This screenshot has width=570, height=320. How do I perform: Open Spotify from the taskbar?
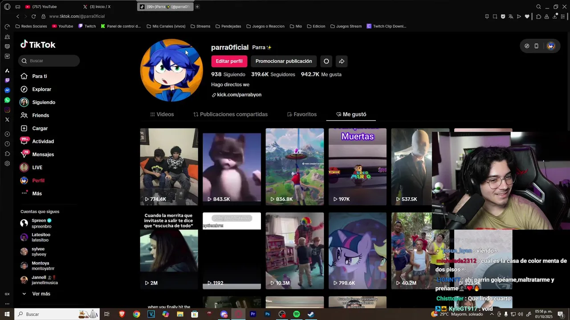(x=297, y=314)
